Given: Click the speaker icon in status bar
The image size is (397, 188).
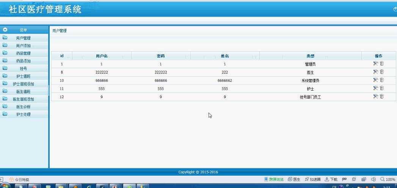Looking at the screenshot, I should pos(373,179).
